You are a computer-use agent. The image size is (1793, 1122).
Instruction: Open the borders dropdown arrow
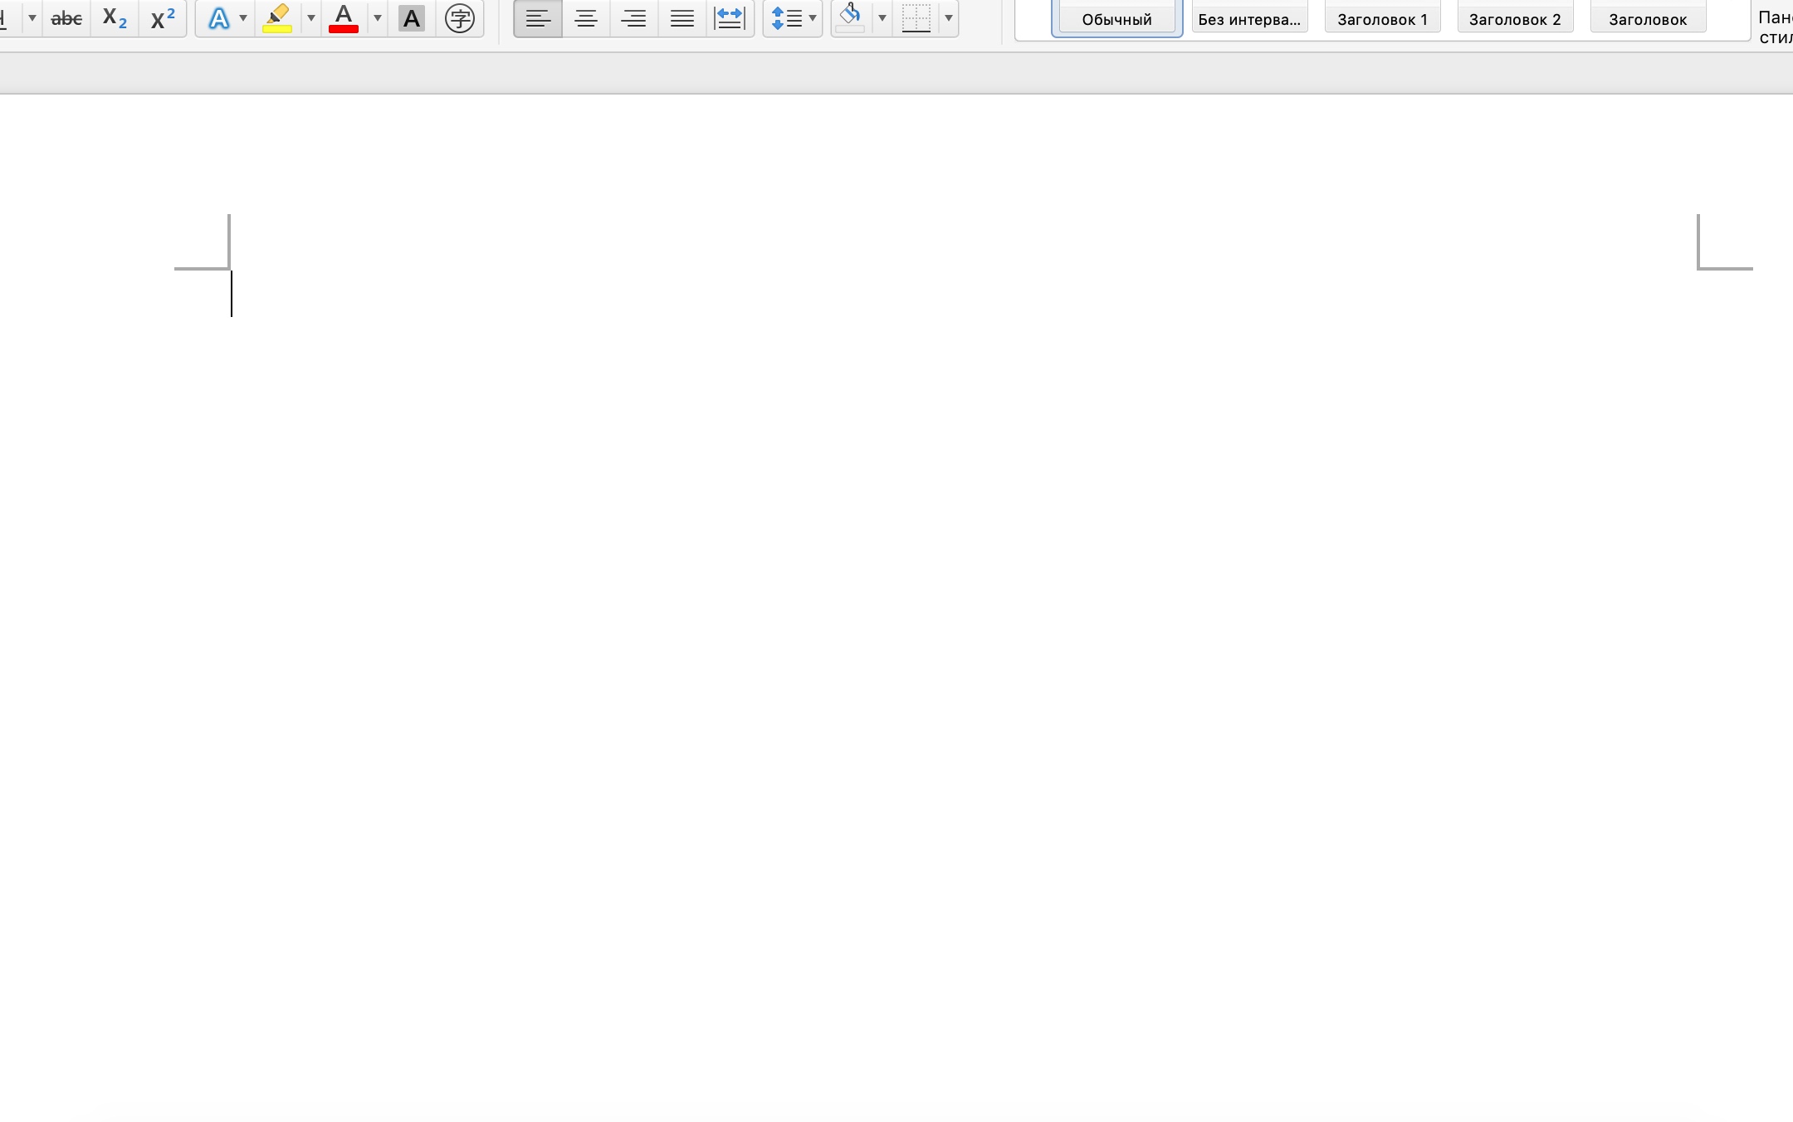(x=949, y=18)
